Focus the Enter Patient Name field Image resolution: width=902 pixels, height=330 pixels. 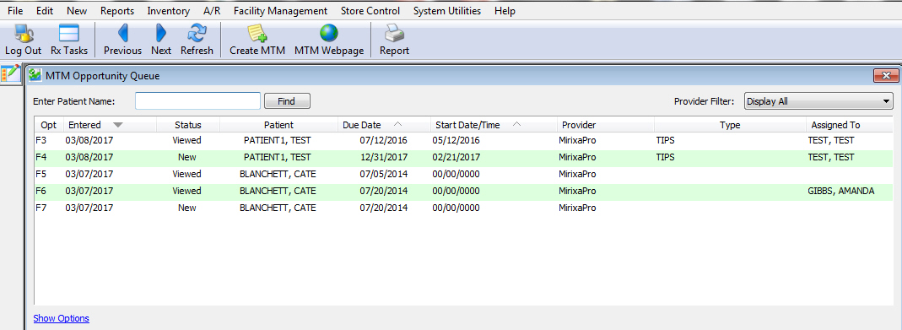click(198, 101)
